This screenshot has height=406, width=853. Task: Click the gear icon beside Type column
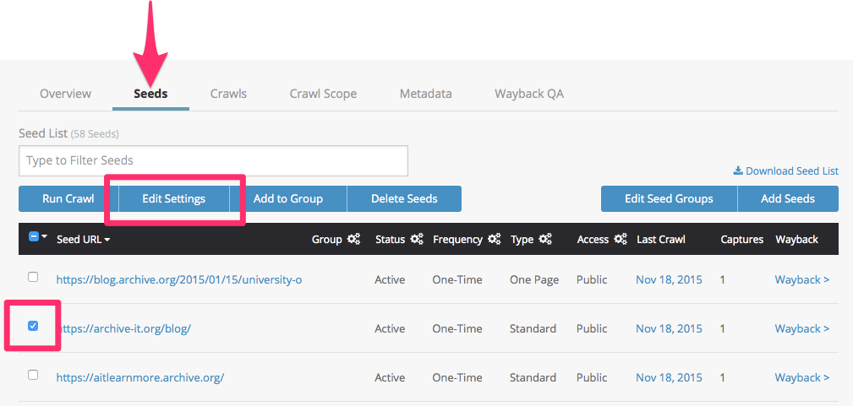pyautogui.click(x=544, y=240)
